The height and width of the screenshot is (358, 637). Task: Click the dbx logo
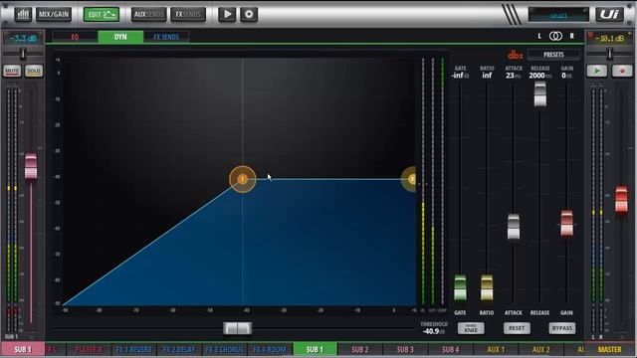[x=516, y=55]
